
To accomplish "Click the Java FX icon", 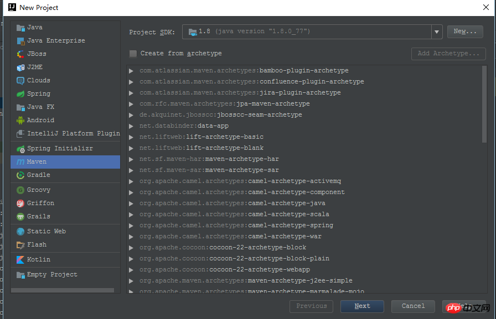I will pyautogui.click(x=20, y=107).
